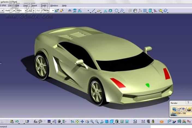Click the speech-bubble comment icon
This screenshot has width=192, height=128.
pos(40,121)
